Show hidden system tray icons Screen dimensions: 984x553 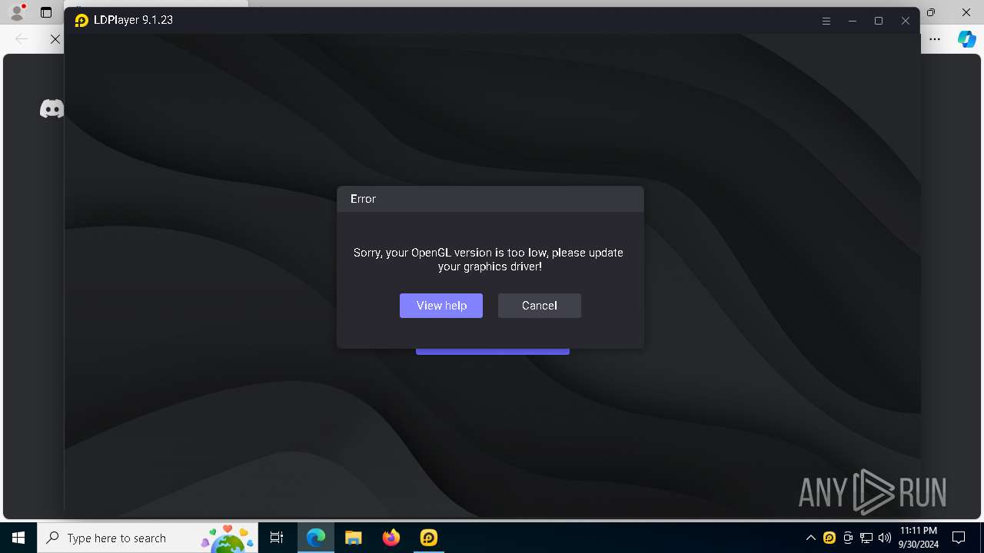click(811, 538)
